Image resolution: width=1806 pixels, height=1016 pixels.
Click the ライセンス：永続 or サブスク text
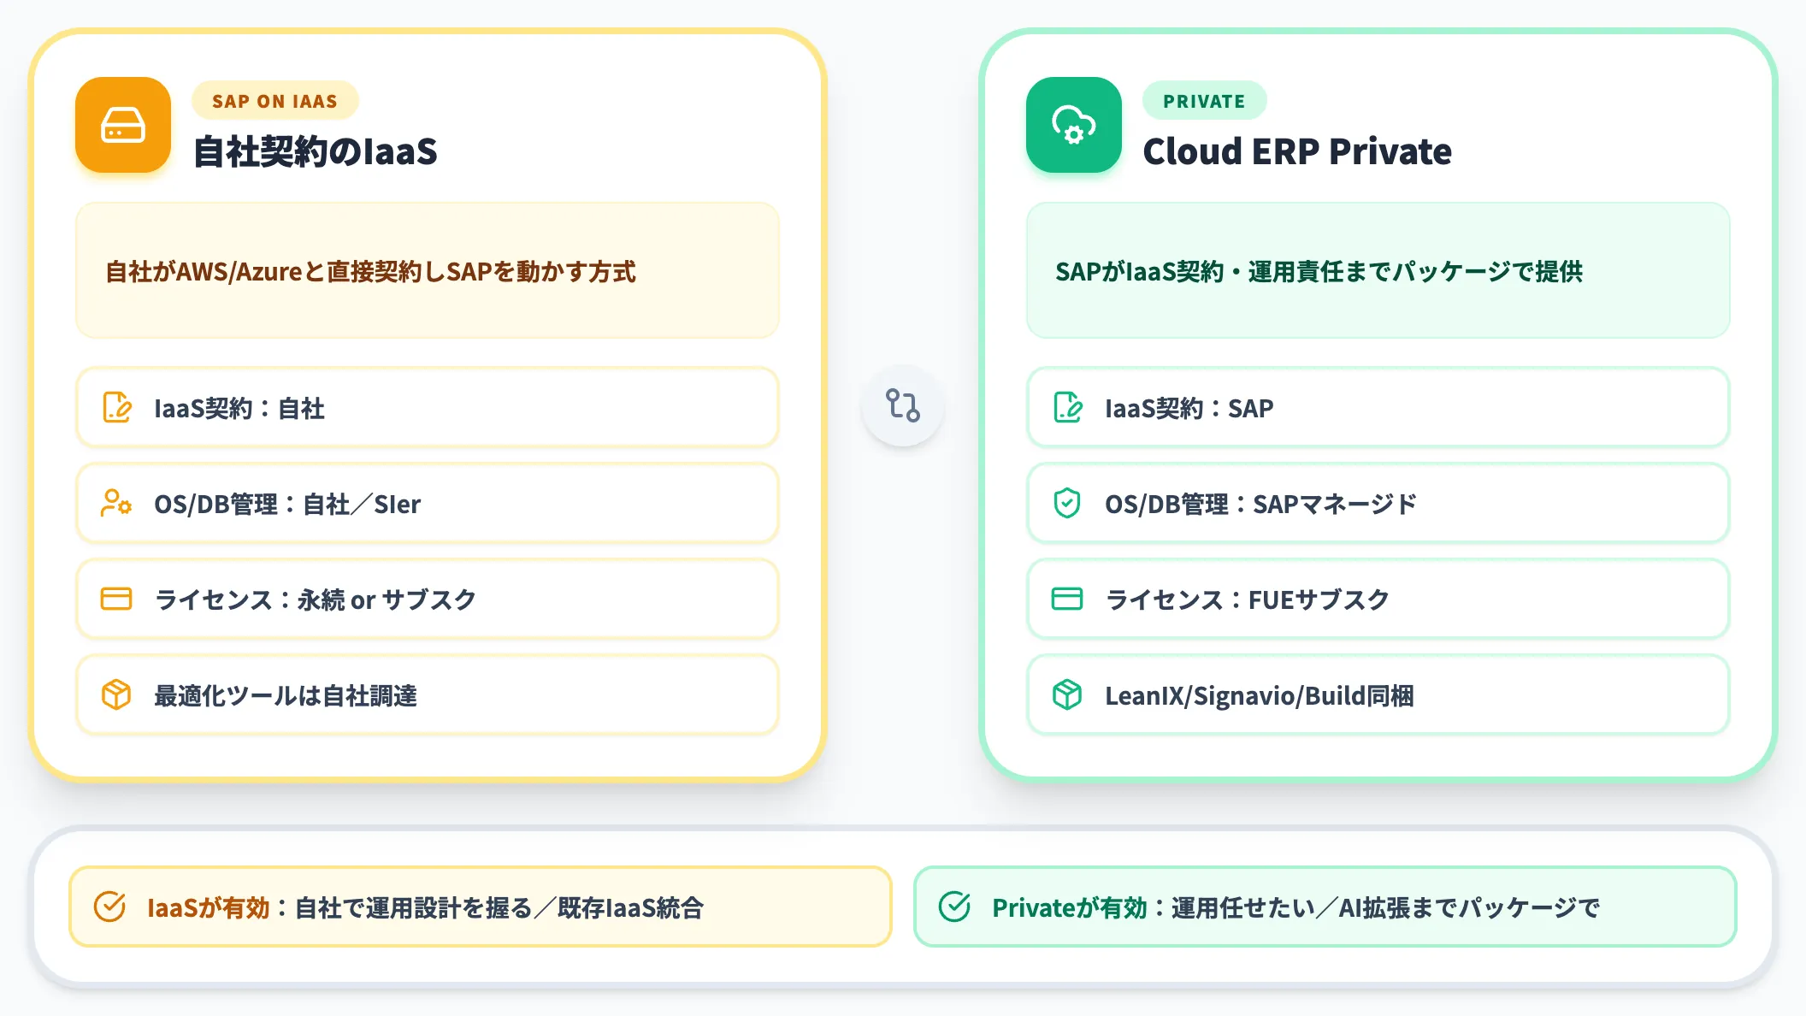(x=315, y=600)
